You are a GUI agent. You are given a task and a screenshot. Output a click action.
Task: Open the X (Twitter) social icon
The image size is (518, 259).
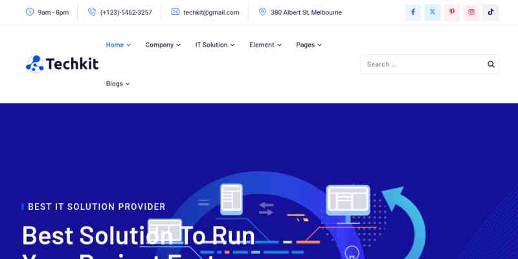[x=433, y=12]
